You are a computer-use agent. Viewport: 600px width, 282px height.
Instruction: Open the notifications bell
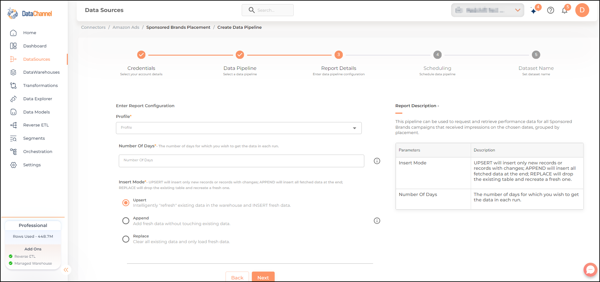[565, 10]
